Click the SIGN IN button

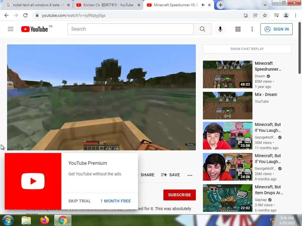pyautogui.click(x=276, y=29)
